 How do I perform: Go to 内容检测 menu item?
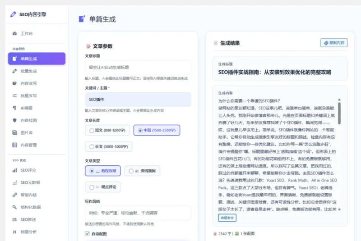pyautogui.click(x=37, y=120)
